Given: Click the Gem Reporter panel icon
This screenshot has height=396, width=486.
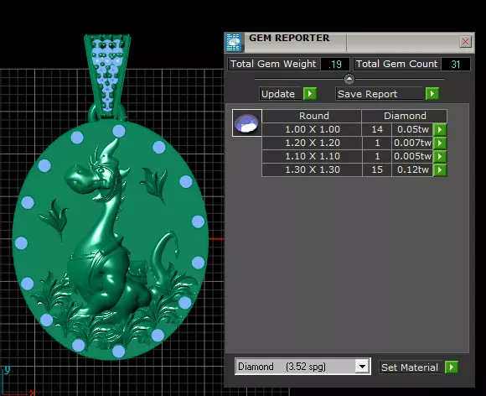Looking at the screenshot, I should [234, 42].
